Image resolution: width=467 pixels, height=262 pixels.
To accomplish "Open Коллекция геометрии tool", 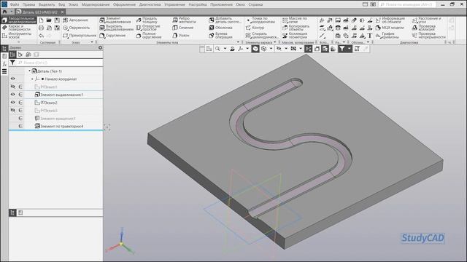I will click(295, 36).
